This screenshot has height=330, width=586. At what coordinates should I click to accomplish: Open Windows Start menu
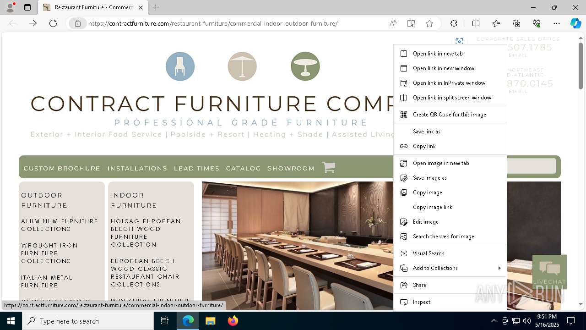[x=11, y=321]
